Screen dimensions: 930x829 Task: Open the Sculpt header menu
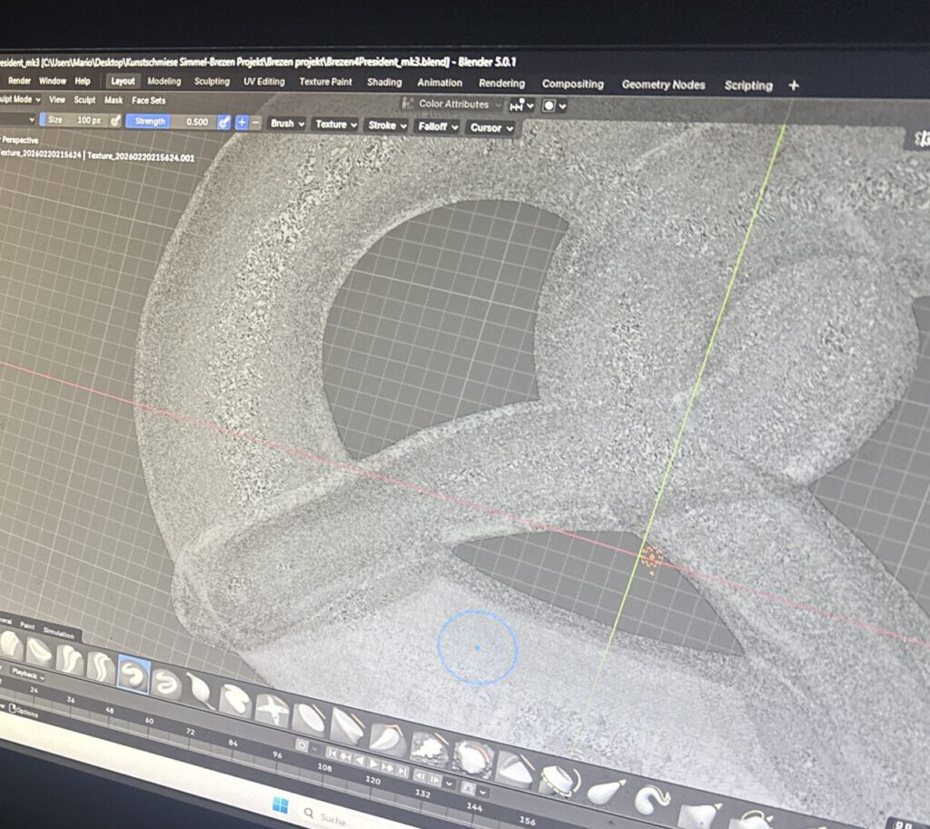84,100
